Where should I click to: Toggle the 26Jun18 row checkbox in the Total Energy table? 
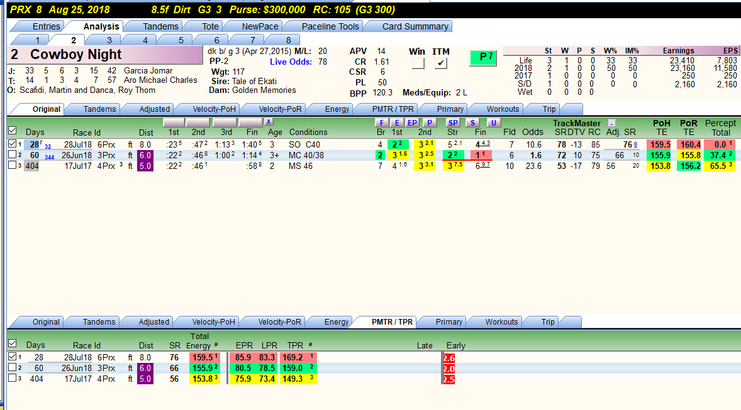[13, 367]
